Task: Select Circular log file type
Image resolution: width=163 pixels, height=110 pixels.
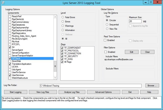Action: coord(107,20)
